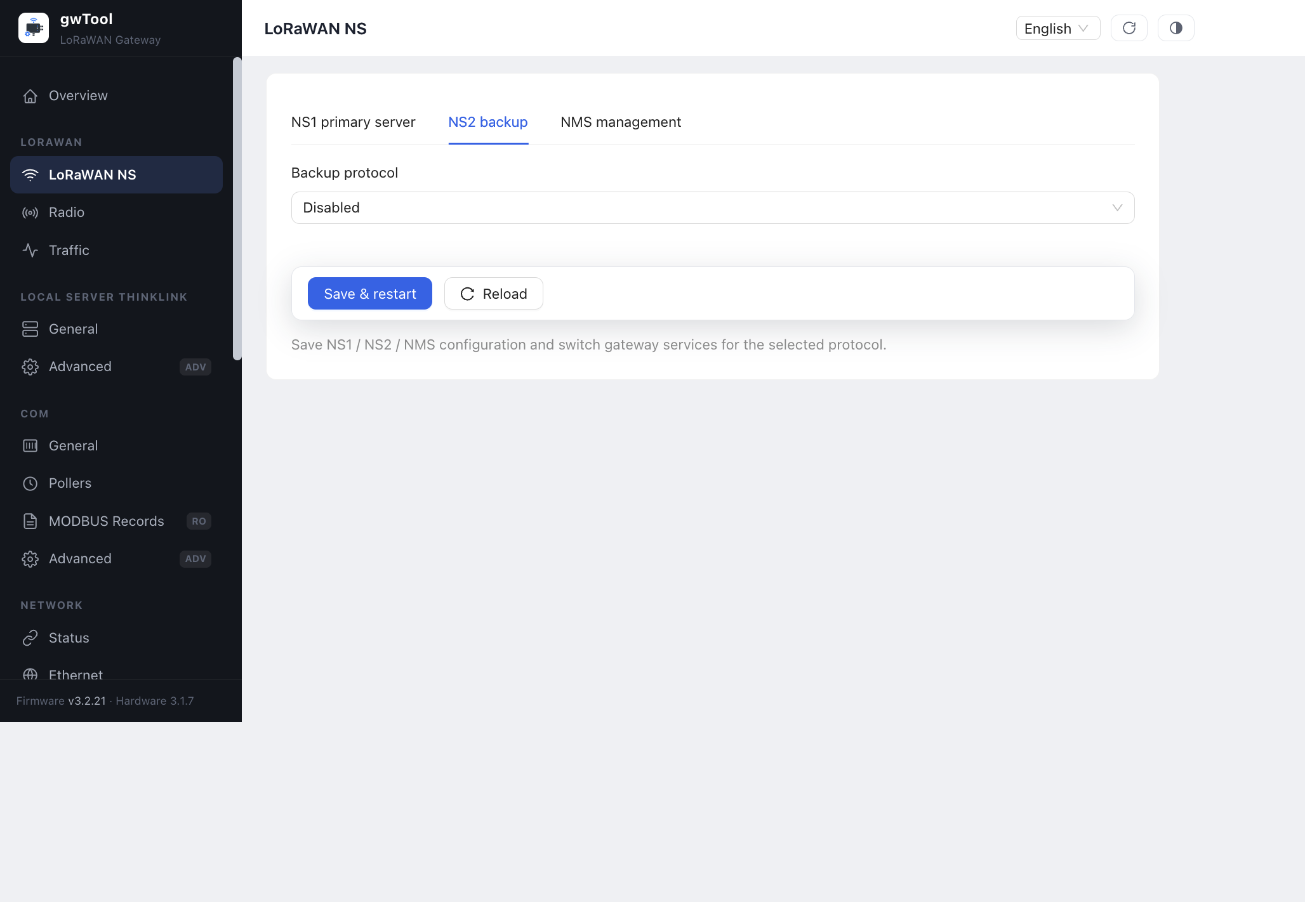Click the COM General port icon
The height and width of the screenshot is (902, 1305).
(x=30, y=446)
